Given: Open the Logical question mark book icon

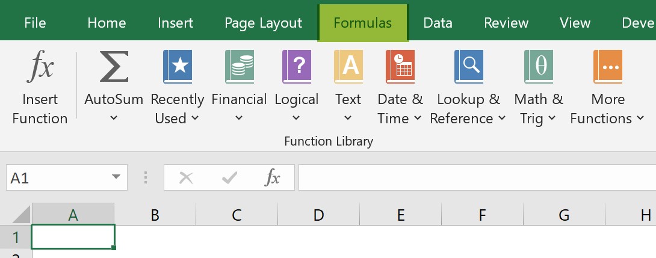Looking at the screenshot, I should [x=297, y=67].
